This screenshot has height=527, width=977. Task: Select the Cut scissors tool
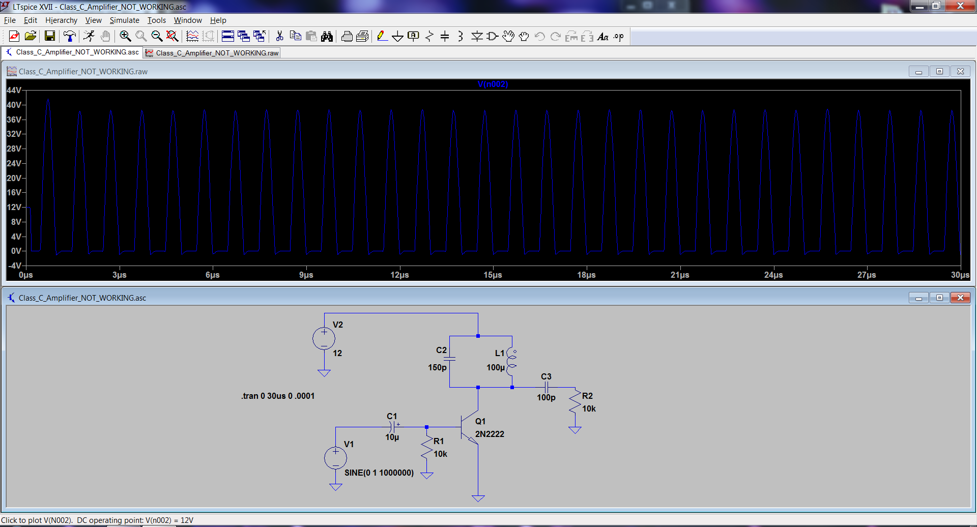[279, 36]
